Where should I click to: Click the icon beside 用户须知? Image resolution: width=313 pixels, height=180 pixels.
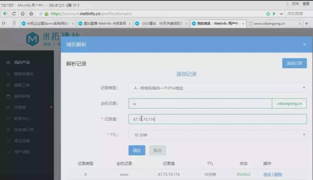point(8,152)
